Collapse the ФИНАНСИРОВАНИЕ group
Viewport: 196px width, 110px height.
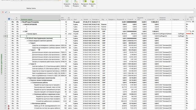coord(23,24)
